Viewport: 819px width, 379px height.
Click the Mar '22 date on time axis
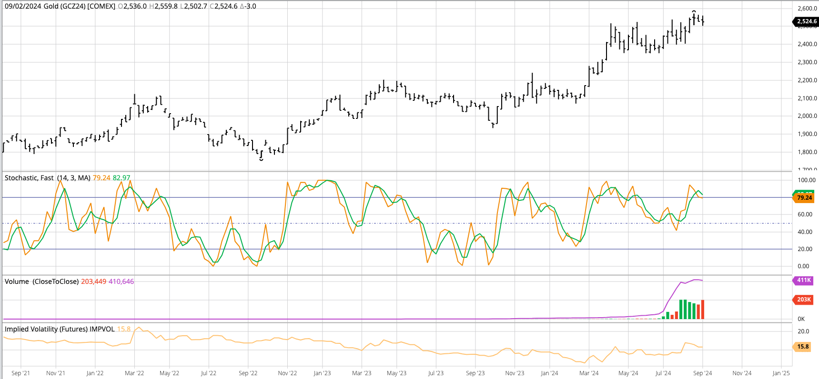point(134,373)
